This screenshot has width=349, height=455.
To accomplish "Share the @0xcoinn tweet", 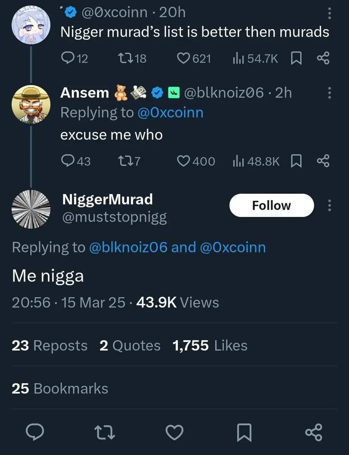I will click(323, 58).
